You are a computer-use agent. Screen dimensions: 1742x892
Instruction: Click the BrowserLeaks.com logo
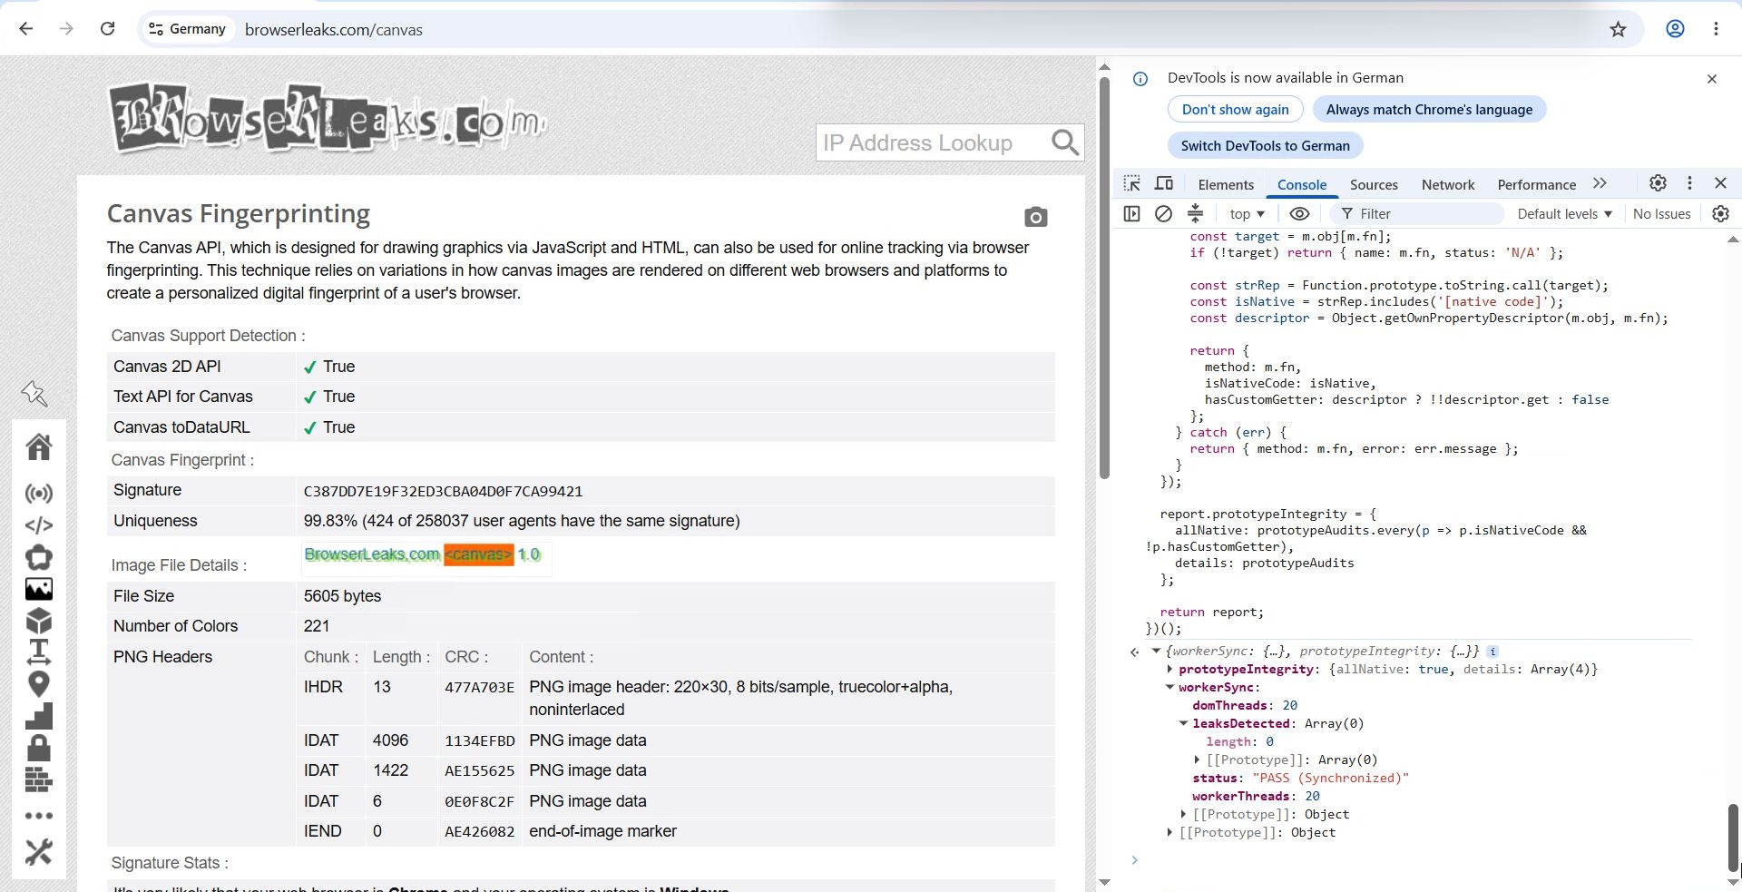[327, 119]
